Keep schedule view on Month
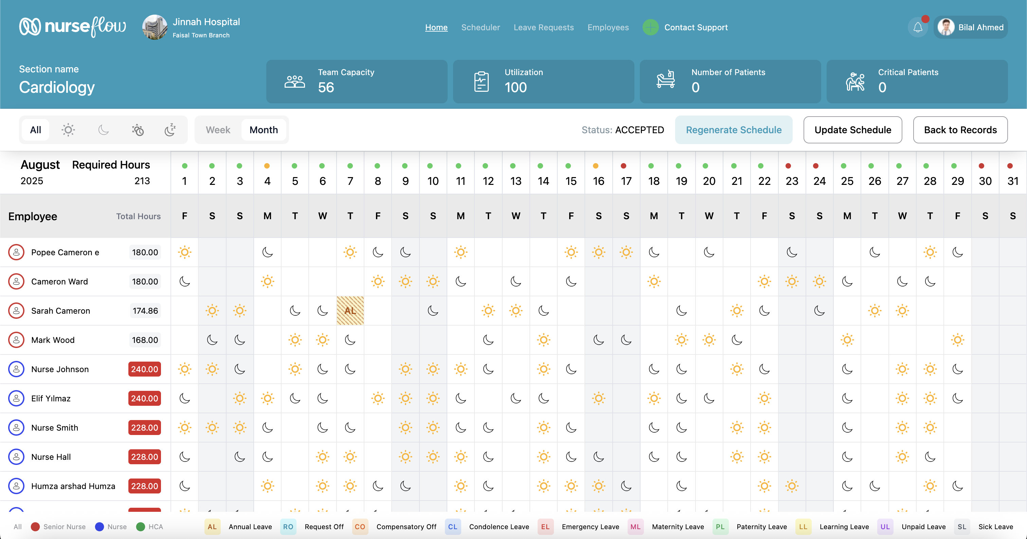The width and height of the screenshot is (1027, 539). [x=264, y=130]
